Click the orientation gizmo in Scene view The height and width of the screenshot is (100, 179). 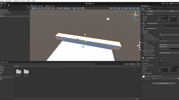pos(135,15)
